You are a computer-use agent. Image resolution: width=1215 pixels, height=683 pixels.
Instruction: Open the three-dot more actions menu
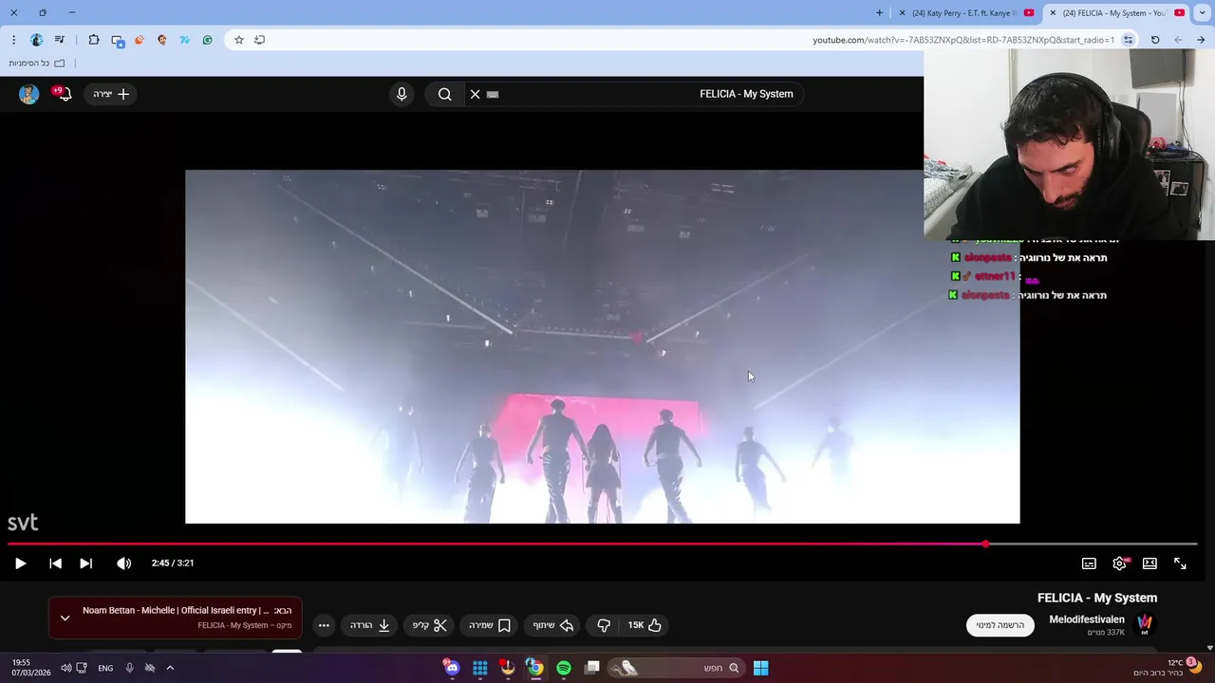(324, 625)
